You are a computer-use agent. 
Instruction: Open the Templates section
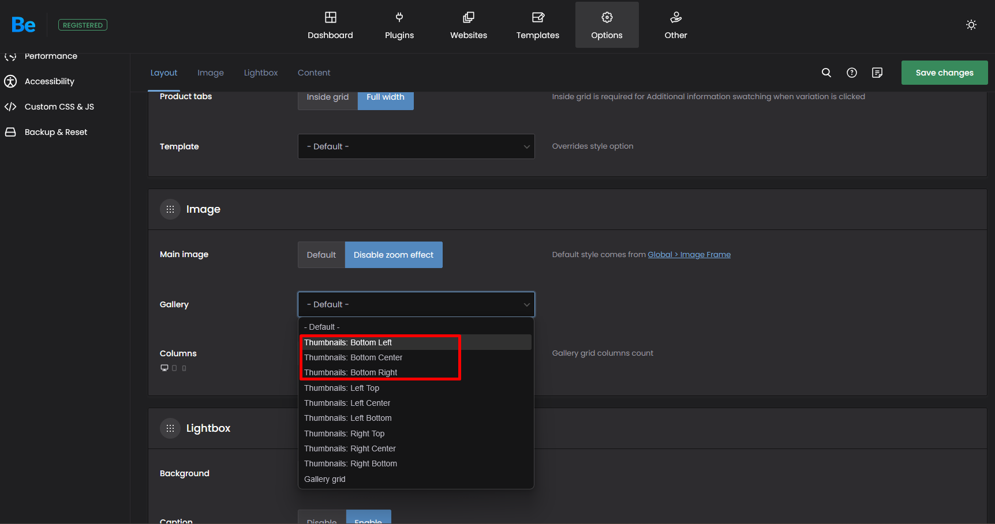(x=537, y=25)
